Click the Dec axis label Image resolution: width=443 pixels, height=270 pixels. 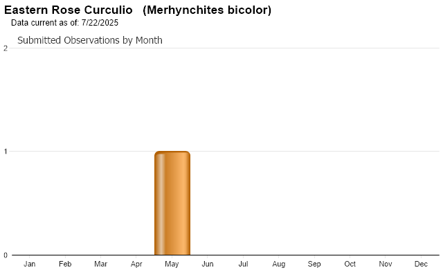421,264
